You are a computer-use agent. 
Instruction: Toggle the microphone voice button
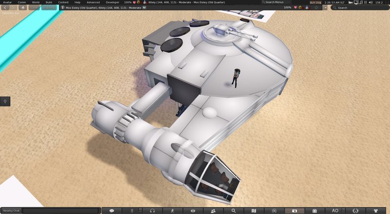click(x=132, y=211)
